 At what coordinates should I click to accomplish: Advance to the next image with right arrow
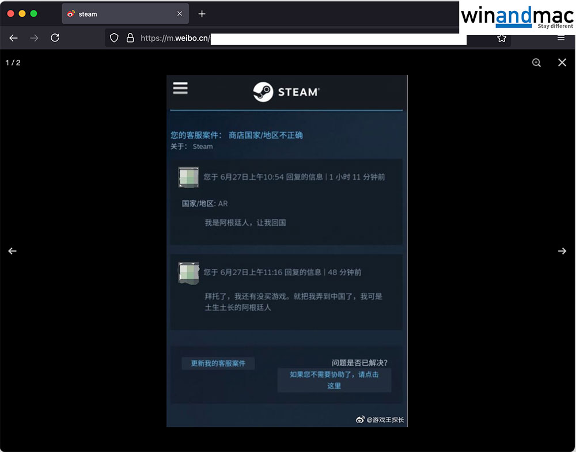click(x=562, y=251)
